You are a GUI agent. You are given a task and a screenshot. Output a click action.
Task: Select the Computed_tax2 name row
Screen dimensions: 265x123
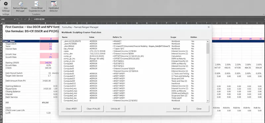pos(134,101)
